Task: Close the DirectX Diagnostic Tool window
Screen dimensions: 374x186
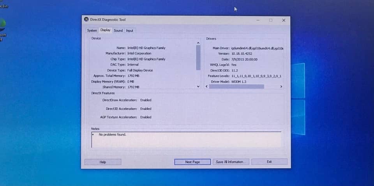Action: pos(284,20)
